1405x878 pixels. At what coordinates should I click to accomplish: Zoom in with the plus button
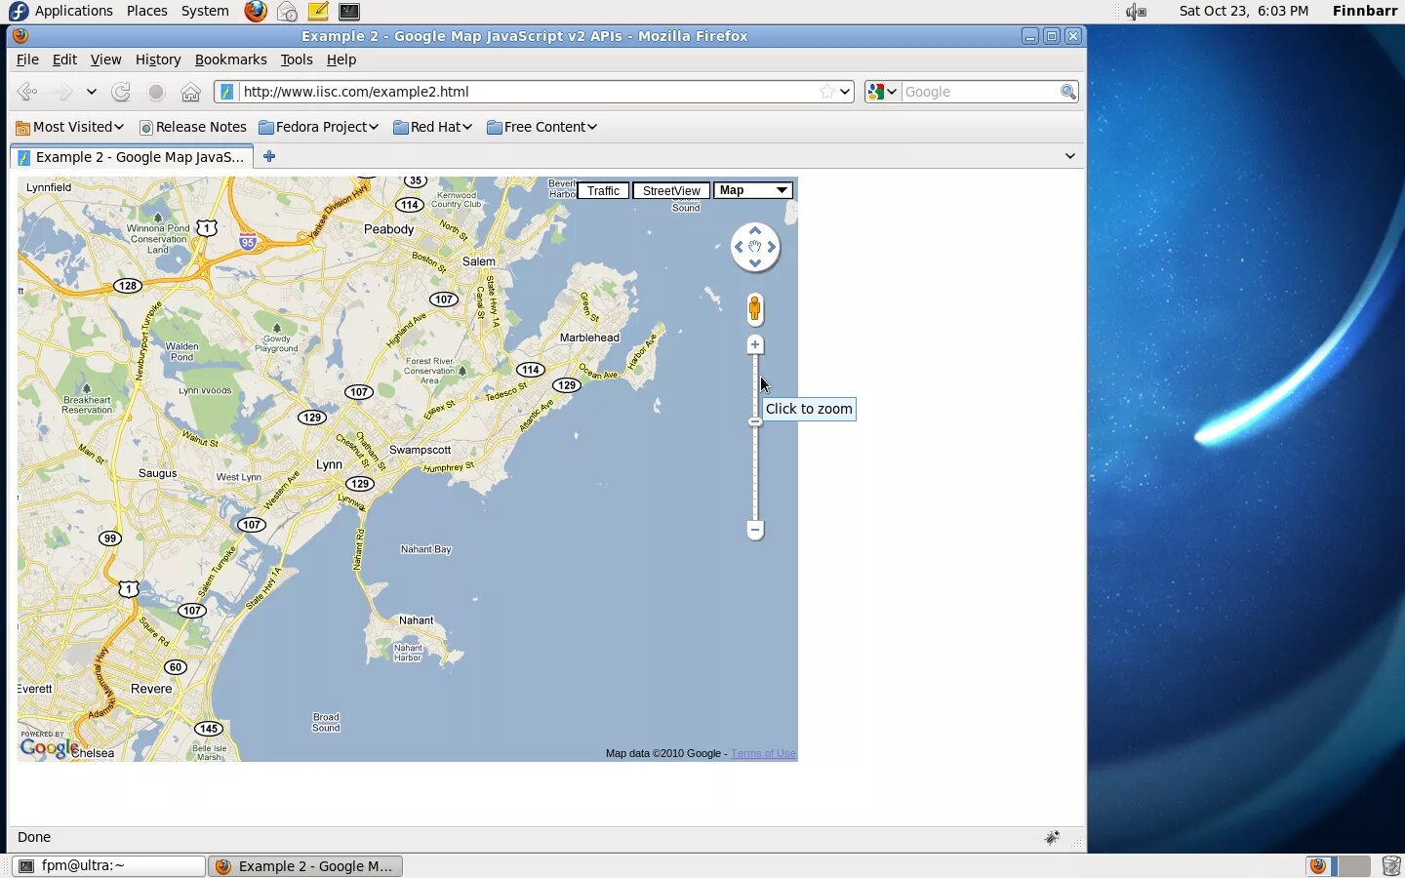[x=755, y=344]
